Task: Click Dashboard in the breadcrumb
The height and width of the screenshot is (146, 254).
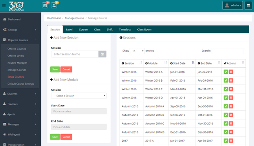Action: click(54, 18)
